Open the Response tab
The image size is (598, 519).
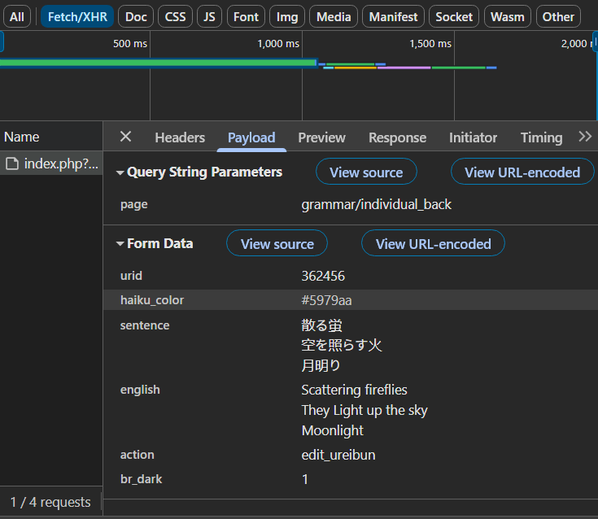[397, 137]
